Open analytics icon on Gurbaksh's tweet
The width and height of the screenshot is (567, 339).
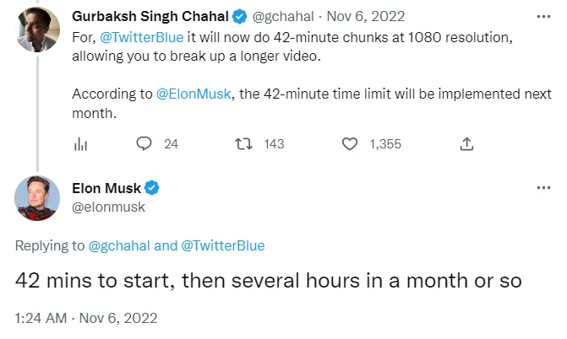pos(81,144)
